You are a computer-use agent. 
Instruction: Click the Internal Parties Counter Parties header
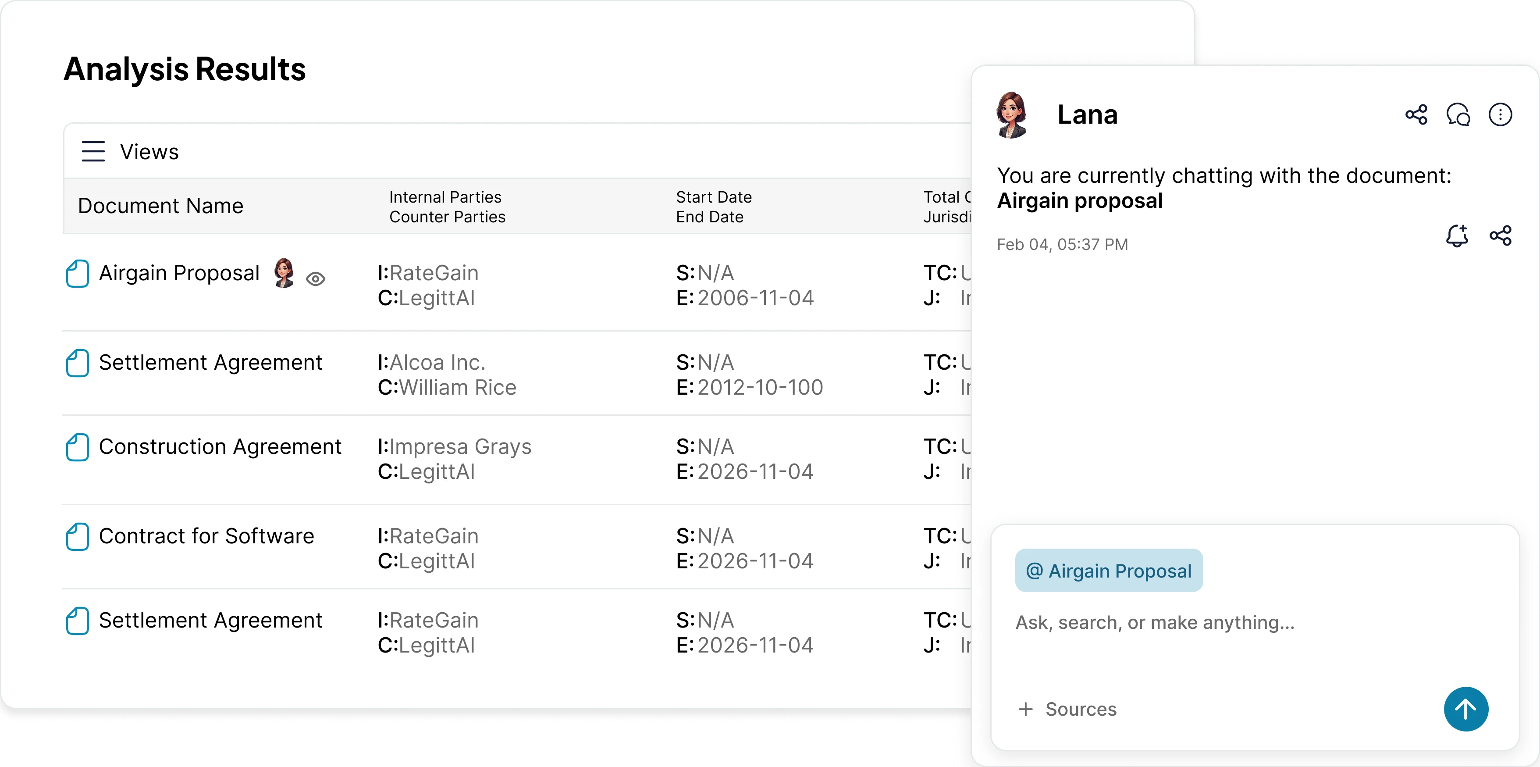click(x=447, y=207)
